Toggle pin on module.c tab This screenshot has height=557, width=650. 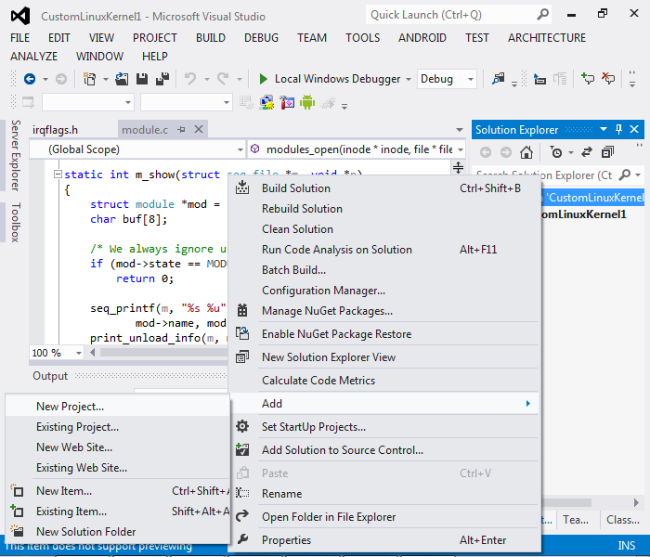(x=181, y=130)
